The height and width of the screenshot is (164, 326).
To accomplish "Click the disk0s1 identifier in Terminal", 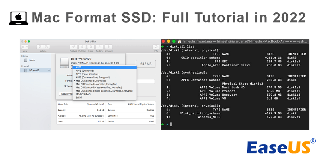I will point(294,61).
